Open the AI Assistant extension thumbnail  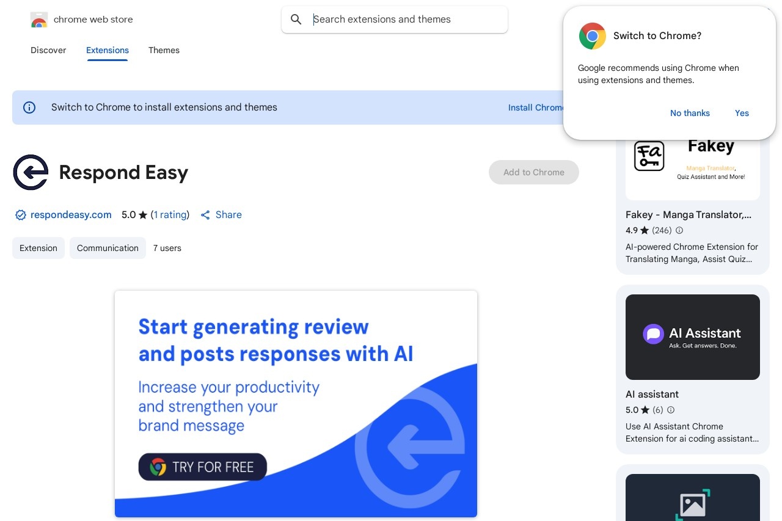pyautogui.click(x=693, y=337)
